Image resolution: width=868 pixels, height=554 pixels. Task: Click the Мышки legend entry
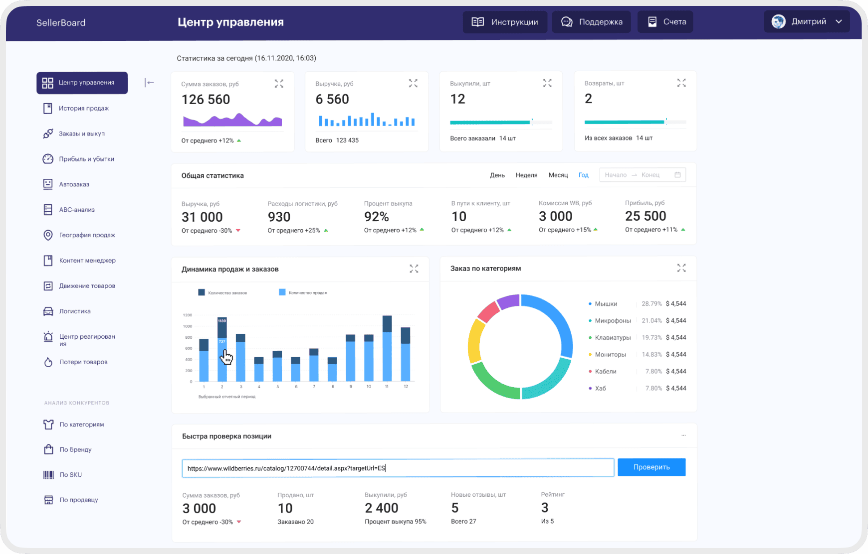coord(637,304)
